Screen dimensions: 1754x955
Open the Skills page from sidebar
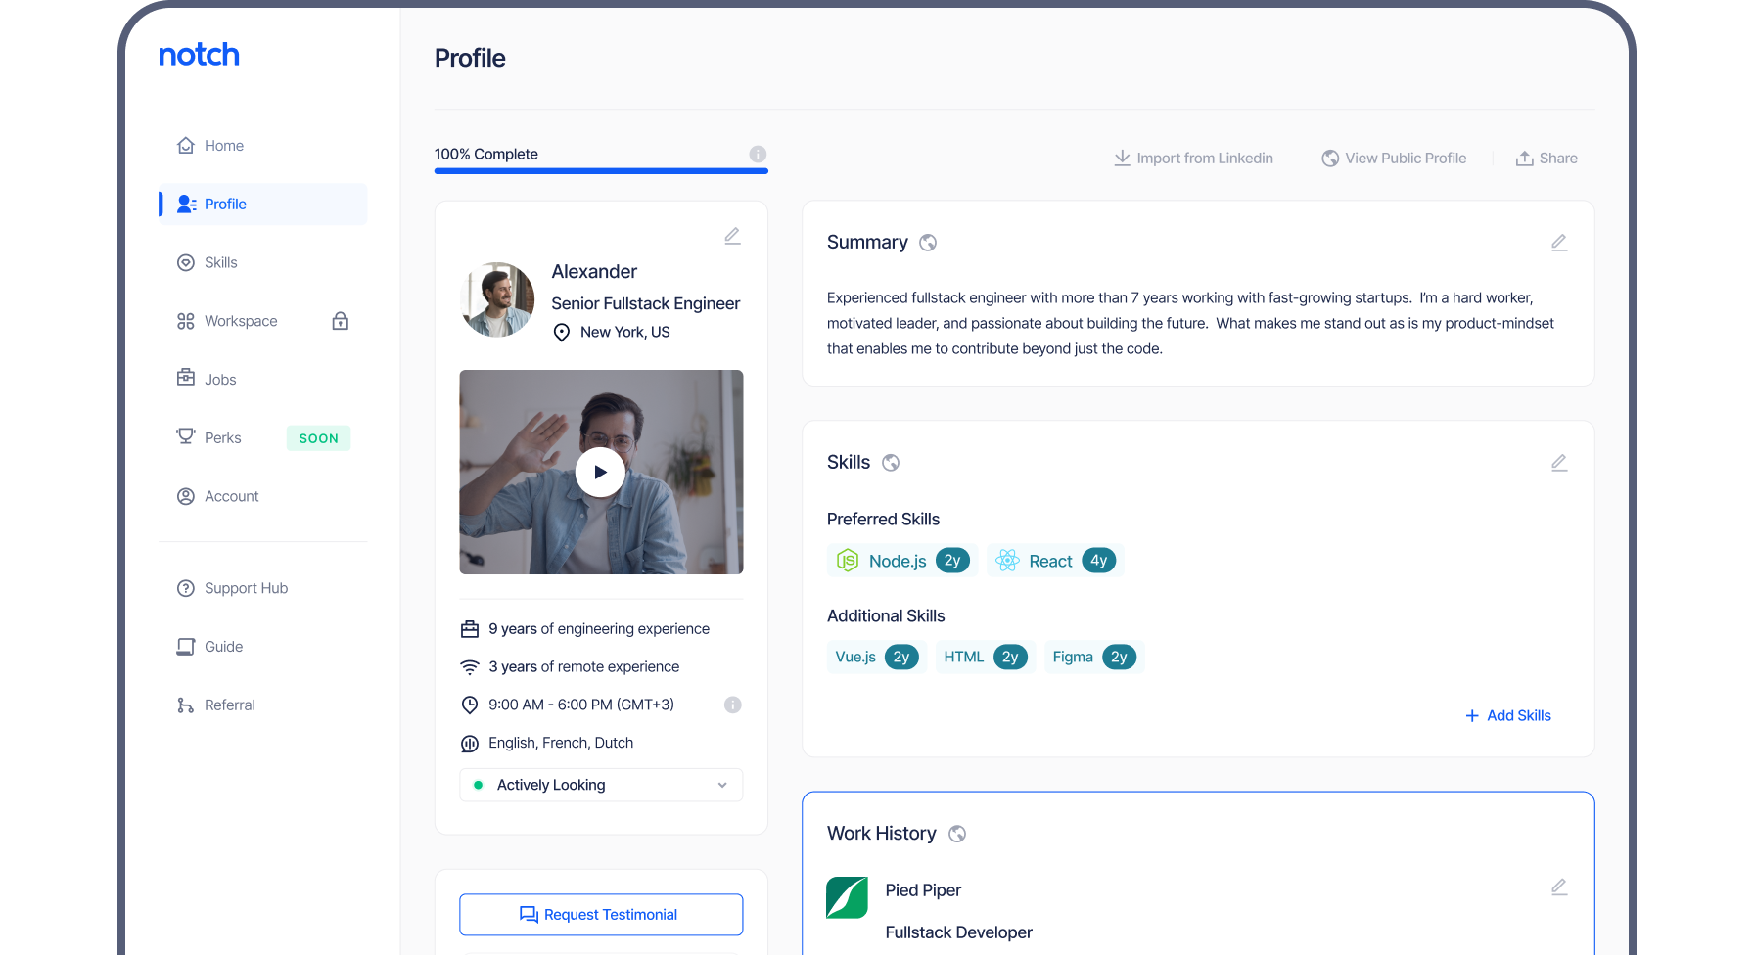click(x=220, y=262)
